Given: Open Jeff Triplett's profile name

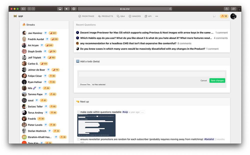Looking at the screenshot, I should (34, 57).
